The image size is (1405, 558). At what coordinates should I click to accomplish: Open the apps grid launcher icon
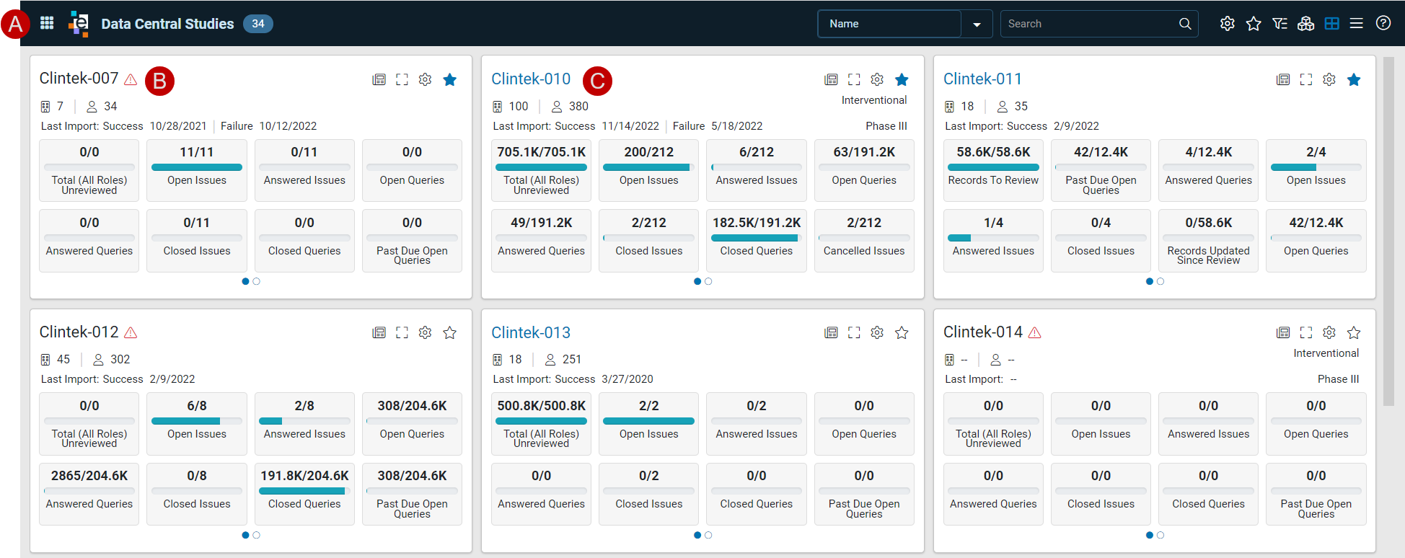point(47,23)
